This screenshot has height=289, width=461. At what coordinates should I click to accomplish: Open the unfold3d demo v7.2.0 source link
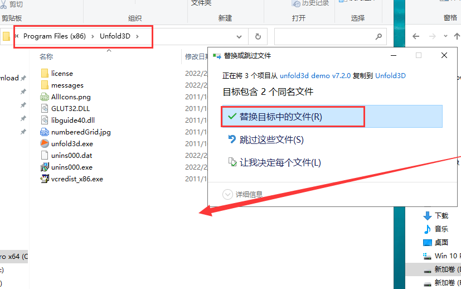tap(315, 76)
